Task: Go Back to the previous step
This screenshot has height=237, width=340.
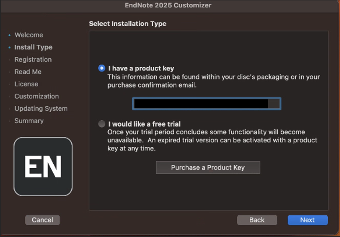Action: [257, 220]
